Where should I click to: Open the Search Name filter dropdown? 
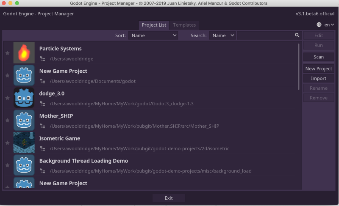(222, 36)
